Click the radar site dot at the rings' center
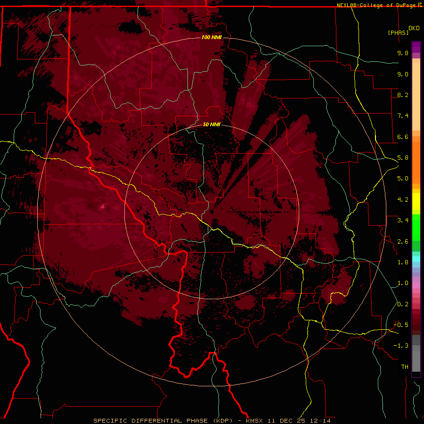Image resolution: width=424 pixels, height=424 pixels. point(212,212)
